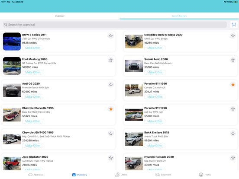The width and height of the screenshot is (239, 179).
Task: Make Offer on Chevrolet Corvette 1995
Action: (32, 121)
